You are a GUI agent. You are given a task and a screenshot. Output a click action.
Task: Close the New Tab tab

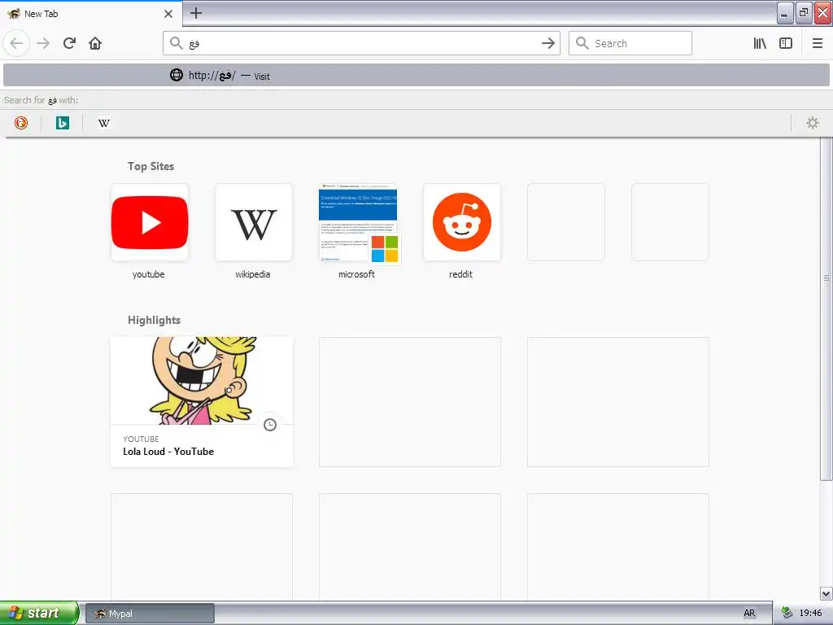pos(168,13)
